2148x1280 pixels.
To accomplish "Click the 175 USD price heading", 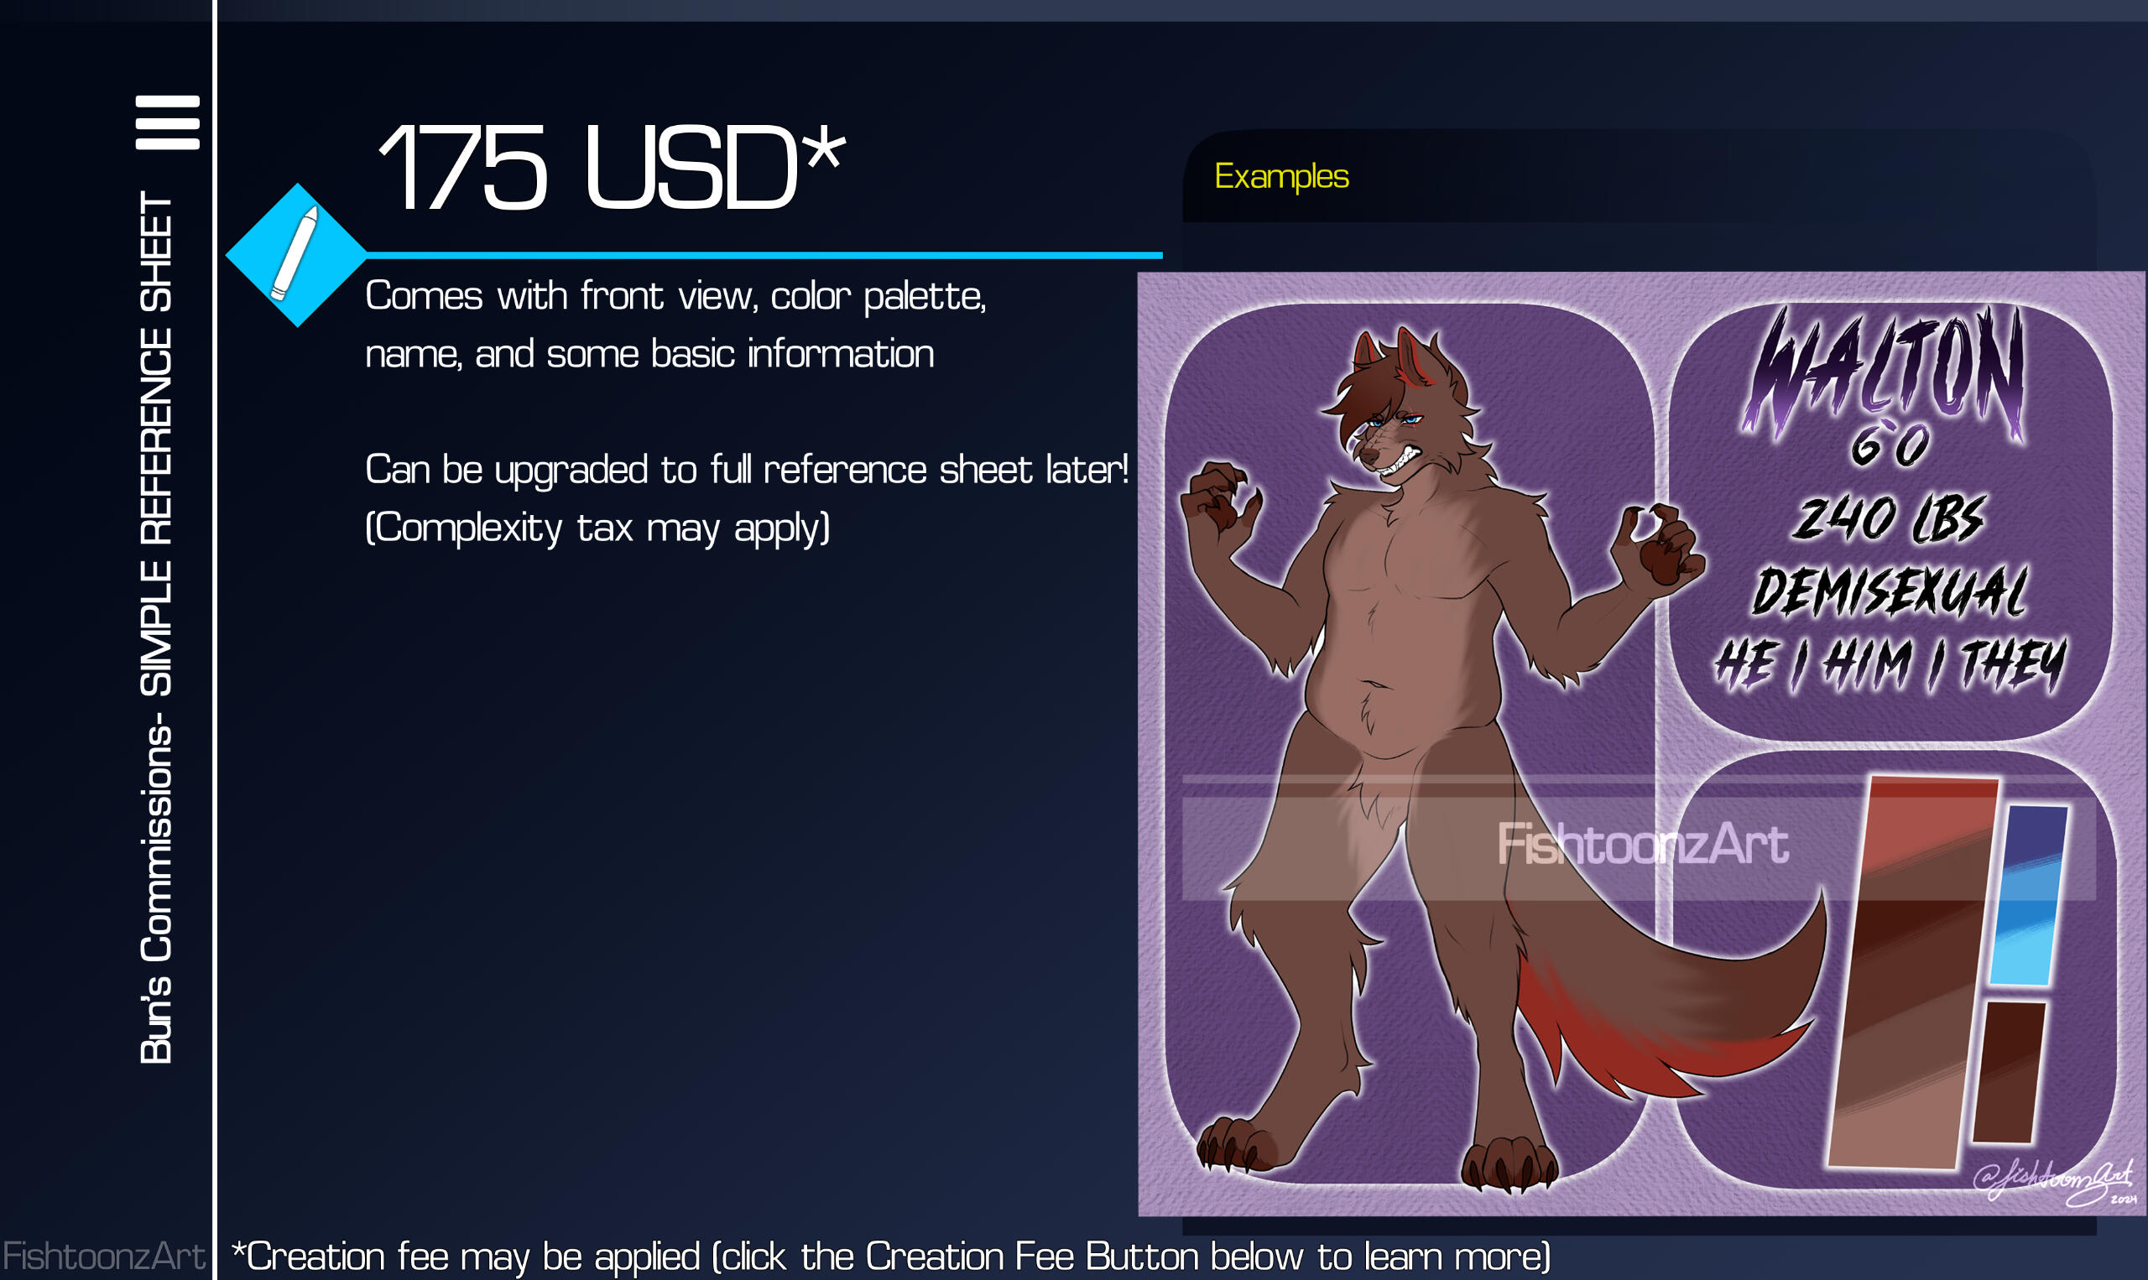I will point(612,165).
